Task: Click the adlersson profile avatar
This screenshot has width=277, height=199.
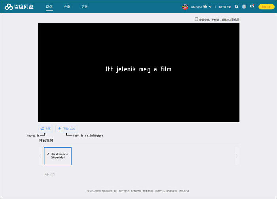Action: point(185,7)
